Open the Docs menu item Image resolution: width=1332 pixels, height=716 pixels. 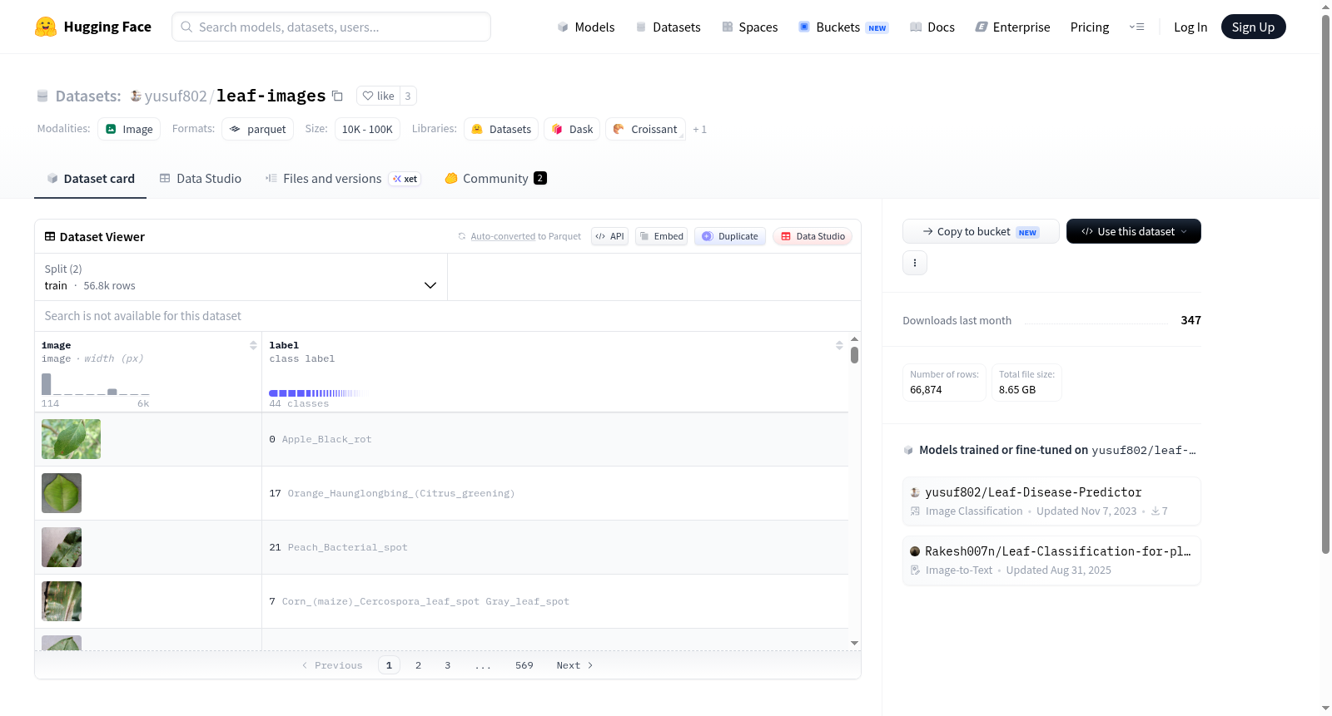[x=932, y=27]
